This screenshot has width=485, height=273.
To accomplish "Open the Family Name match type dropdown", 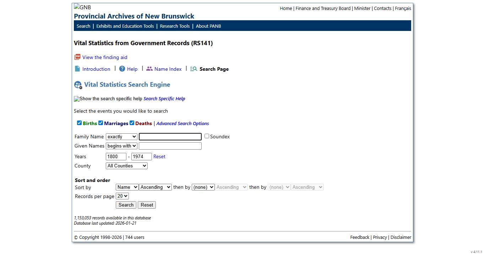I will tap(121, 137).
